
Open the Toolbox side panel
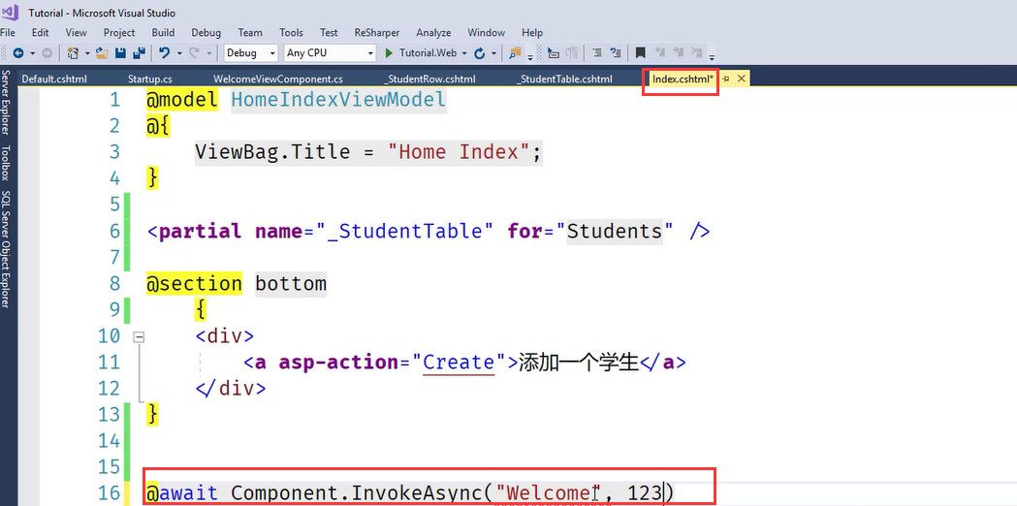pyautogui.click(x=5, y=162)
